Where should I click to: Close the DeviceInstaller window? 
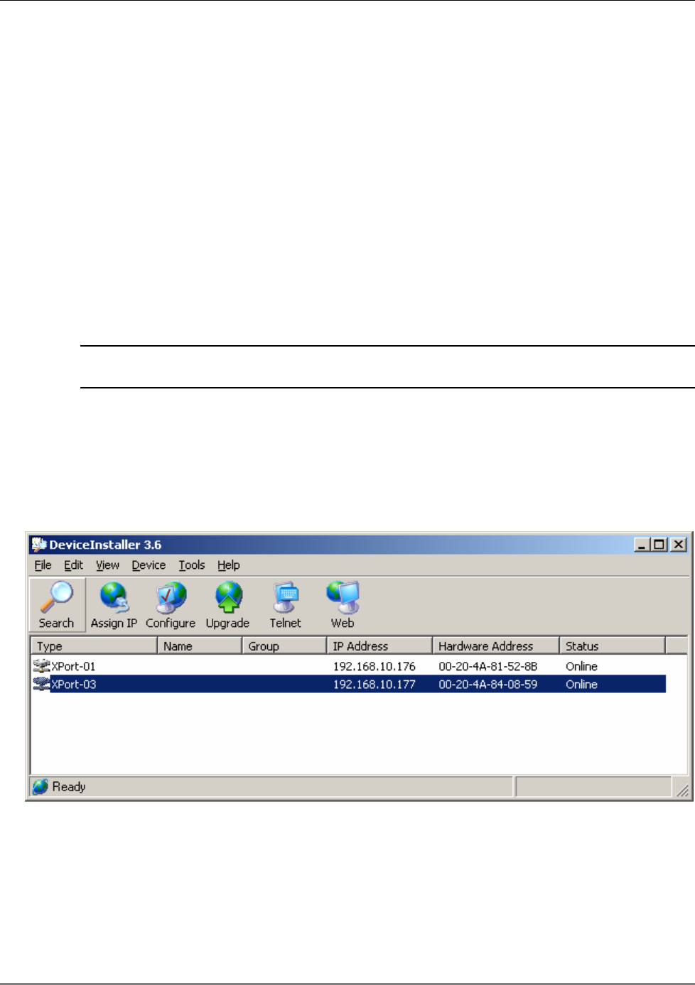(x=679, y=545)
